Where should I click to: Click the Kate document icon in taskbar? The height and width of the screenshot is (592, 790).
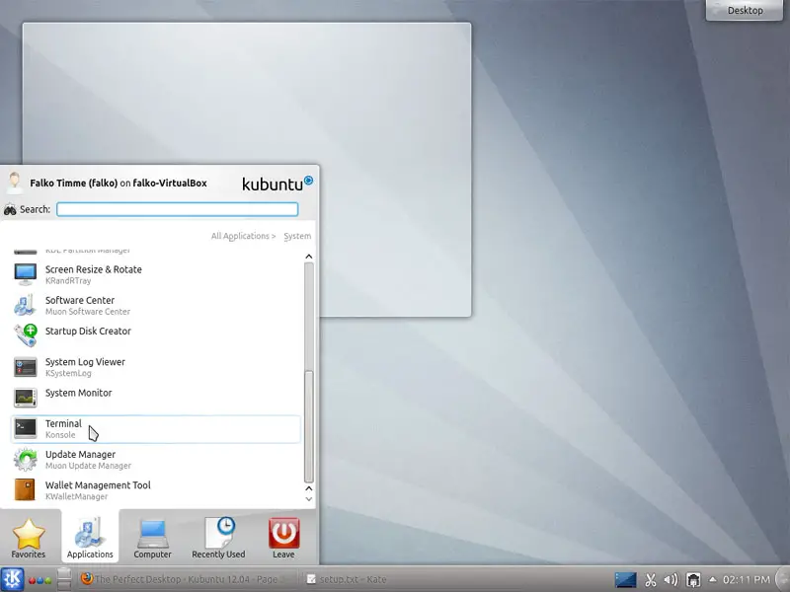(311, 579)
